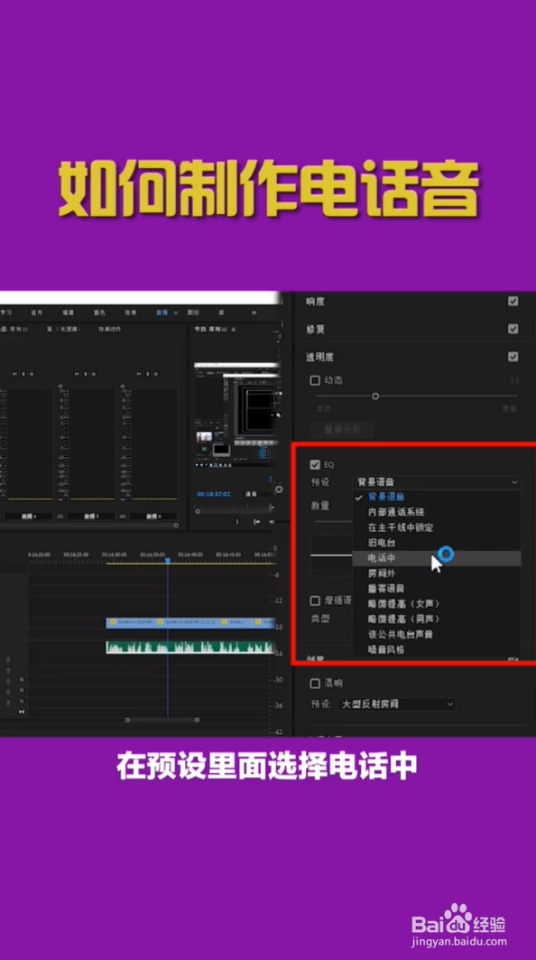Viewport: 536px width, 960px height.
Task: Enable the 动态 checkbox
Action: [315, 380]
